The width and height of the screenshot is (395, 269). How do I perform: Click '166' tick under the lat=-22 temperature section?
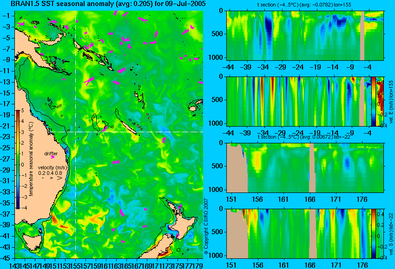(309, 199)
